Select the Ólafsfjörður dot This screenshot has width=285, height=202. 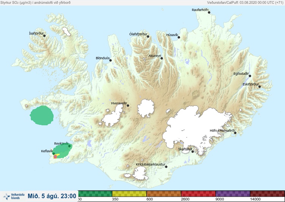(x=148, y=37)
